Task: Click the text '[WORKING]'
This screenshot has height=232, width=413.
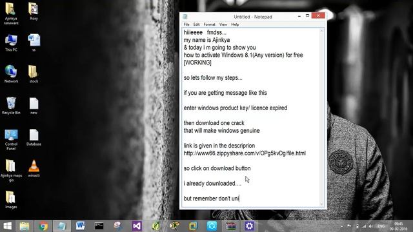Action: pyautogui.click(x=197, y=63)
